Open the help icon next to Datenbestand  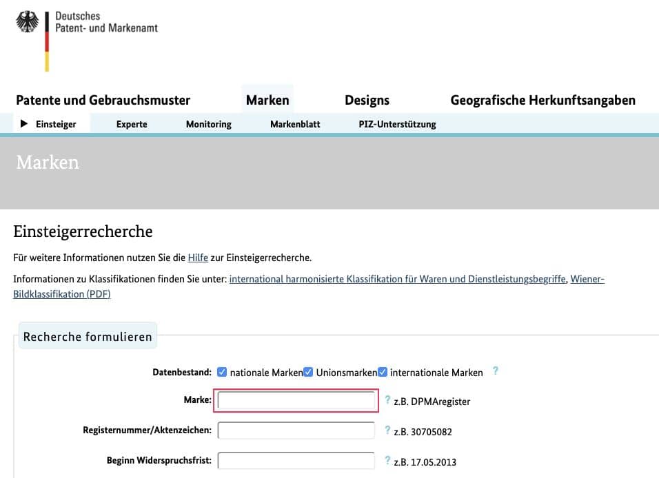coord(496,372)
